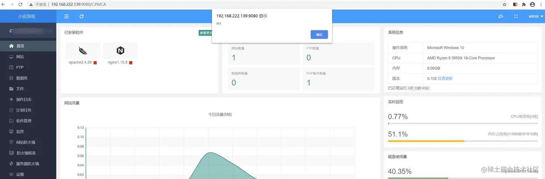
Task: Click the 查看更多 button in 已安装软件
Action: pos(206,33)
